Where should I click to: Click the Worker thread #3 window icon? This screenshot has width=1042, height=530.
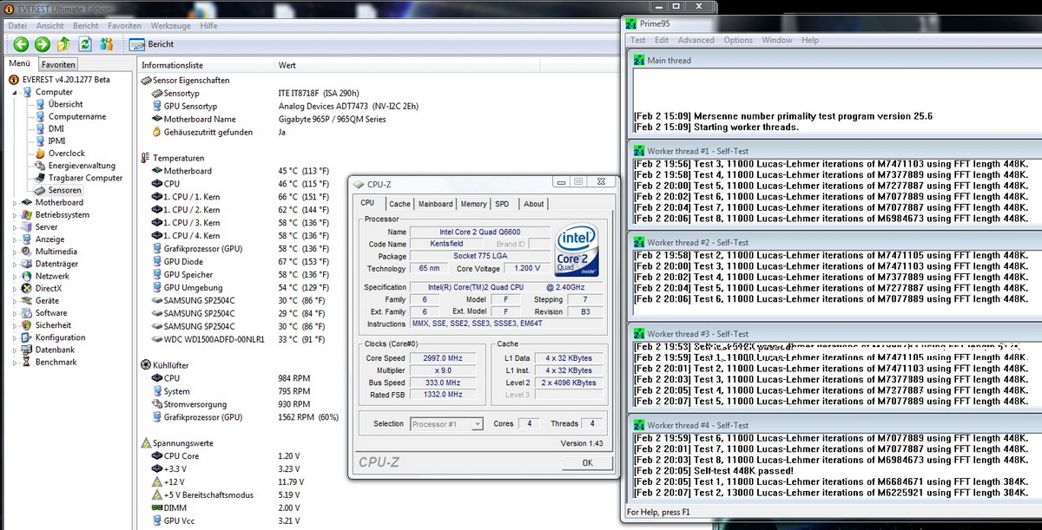pos(639,334)
